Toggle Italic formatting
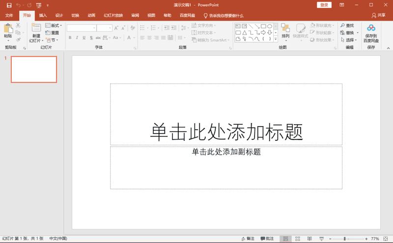This screenshot has height=243, width=393. (77, 38)
